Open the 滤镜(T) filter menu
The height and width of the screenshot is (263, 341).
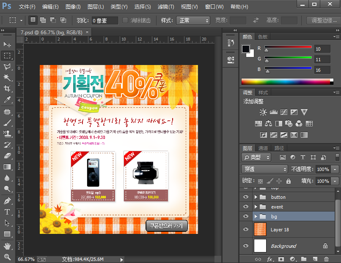click(x=165, y=7)
